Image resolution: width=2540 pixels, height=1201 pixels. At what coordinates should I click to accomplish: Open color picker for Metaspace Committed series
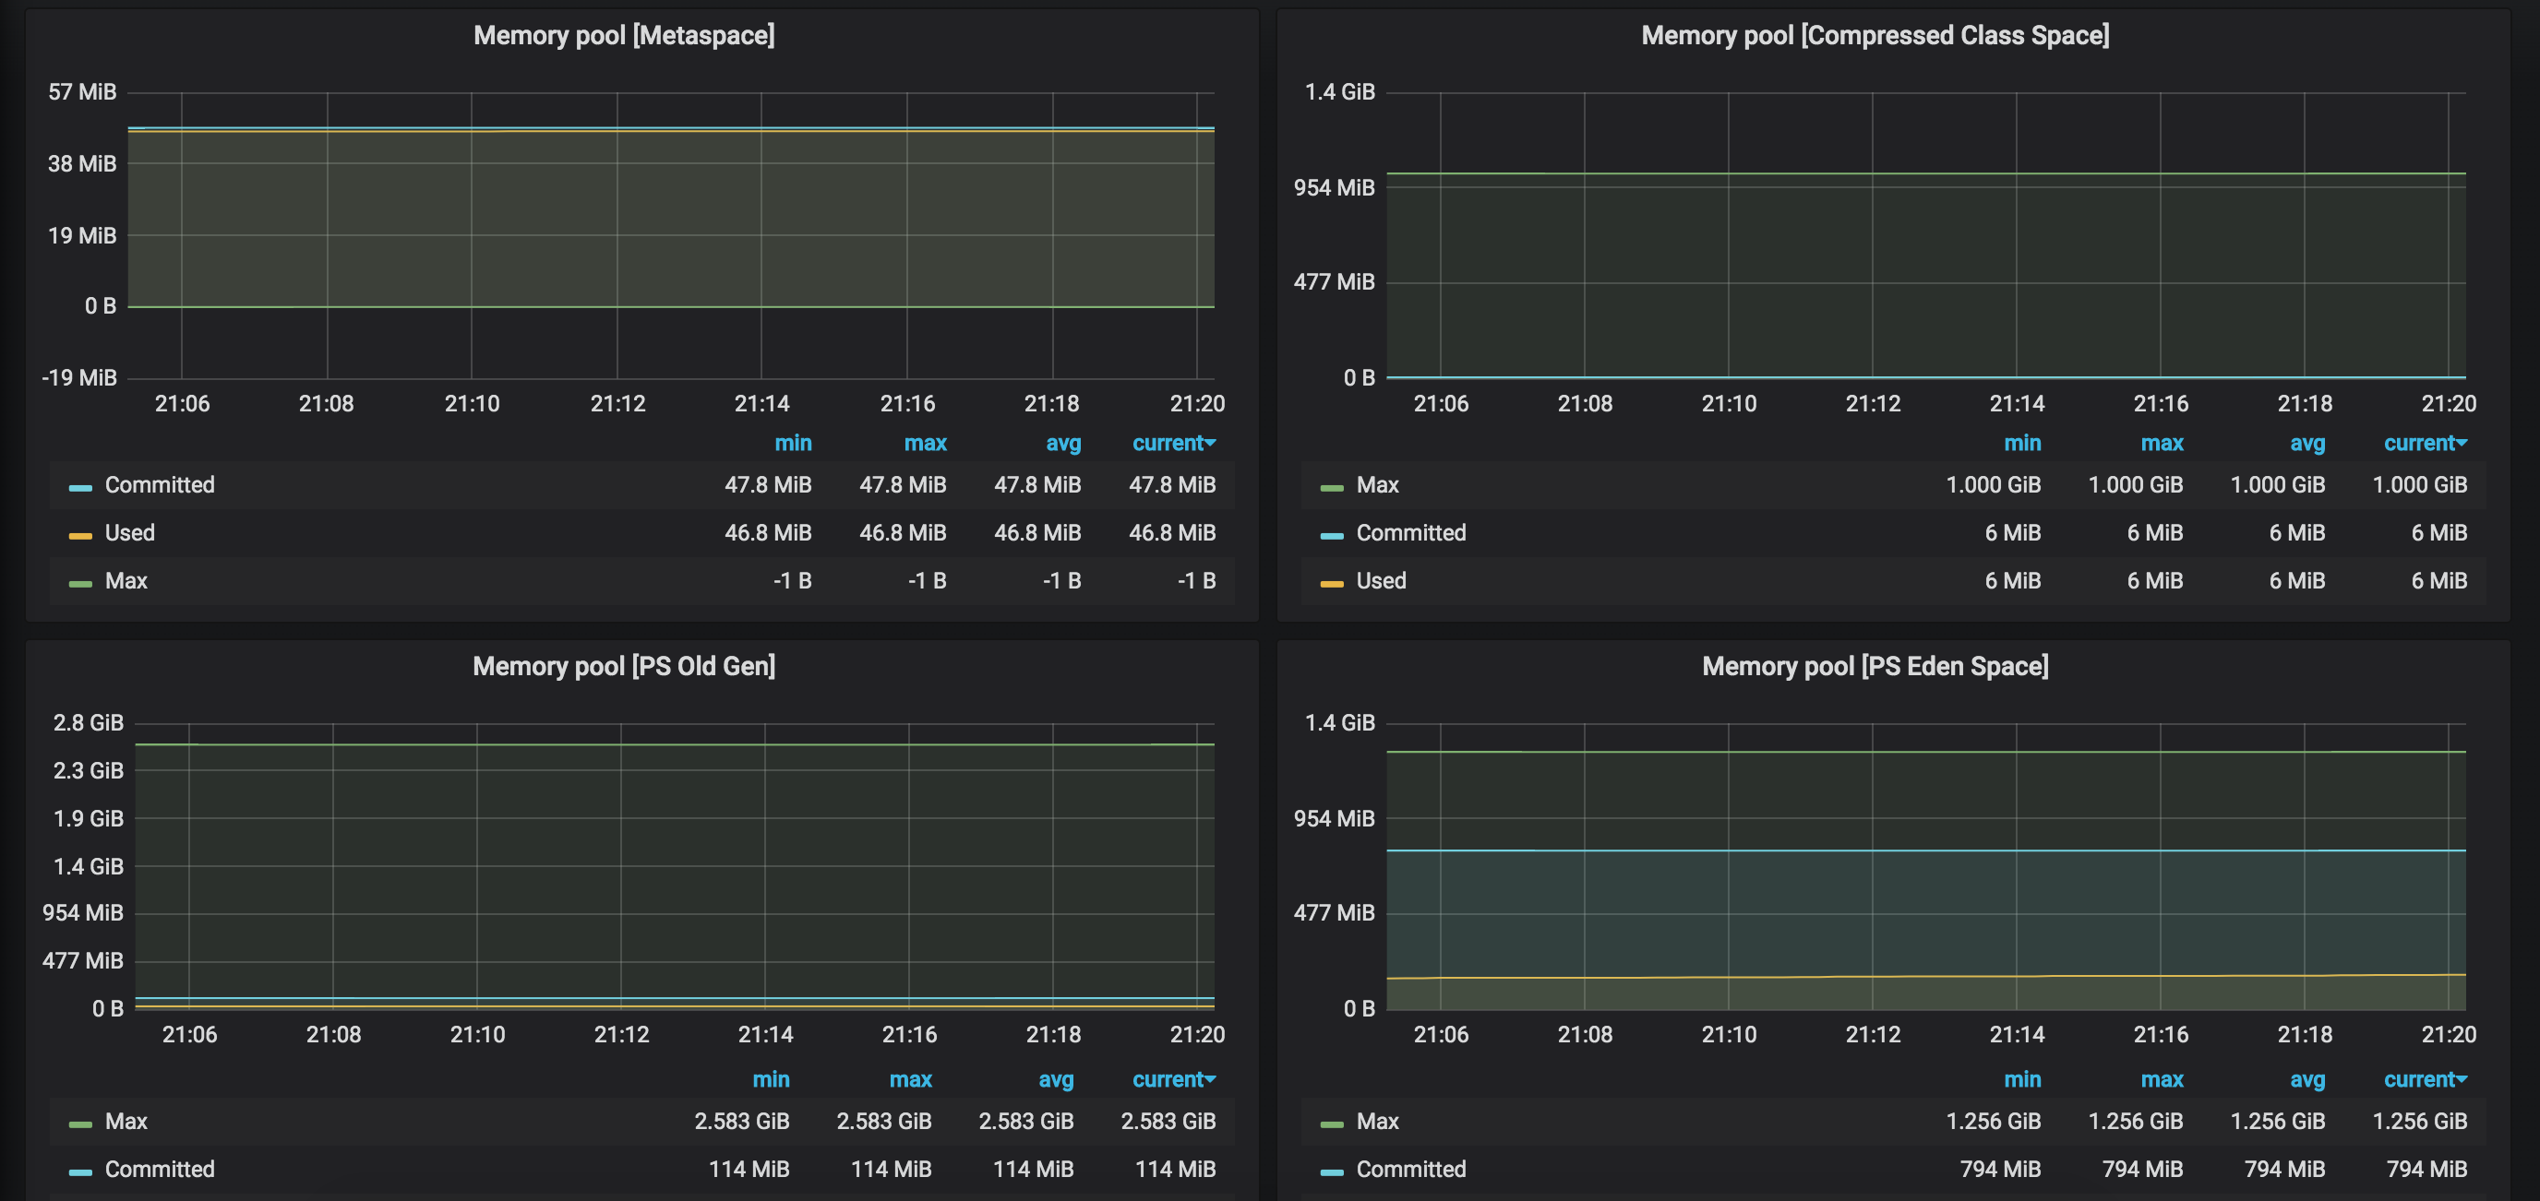coord(80,488)
